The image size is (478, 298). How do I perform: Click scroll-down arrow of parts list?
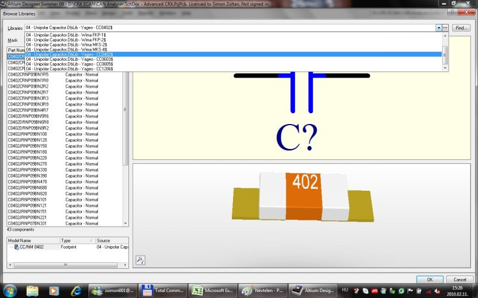(125, 223)
